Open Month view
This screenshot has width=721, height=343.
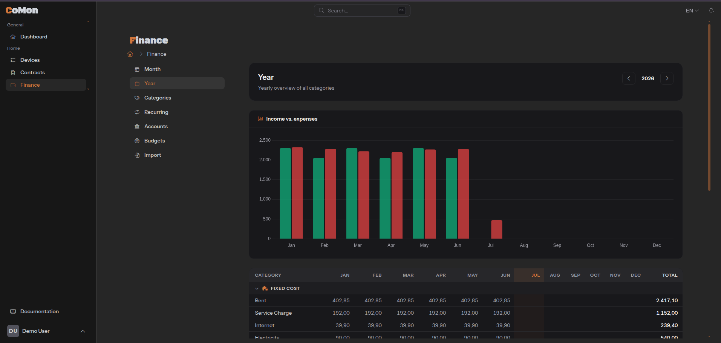click(177, 69)
